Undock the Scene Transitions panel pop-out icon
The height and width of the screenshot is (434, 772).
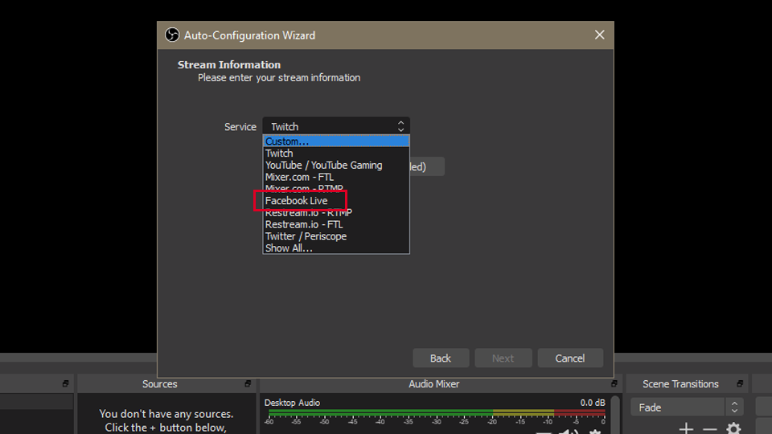click(x=740, y=383)
